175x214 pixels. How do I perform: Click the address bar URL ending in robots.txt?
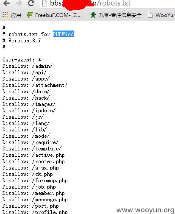(90, 3)
